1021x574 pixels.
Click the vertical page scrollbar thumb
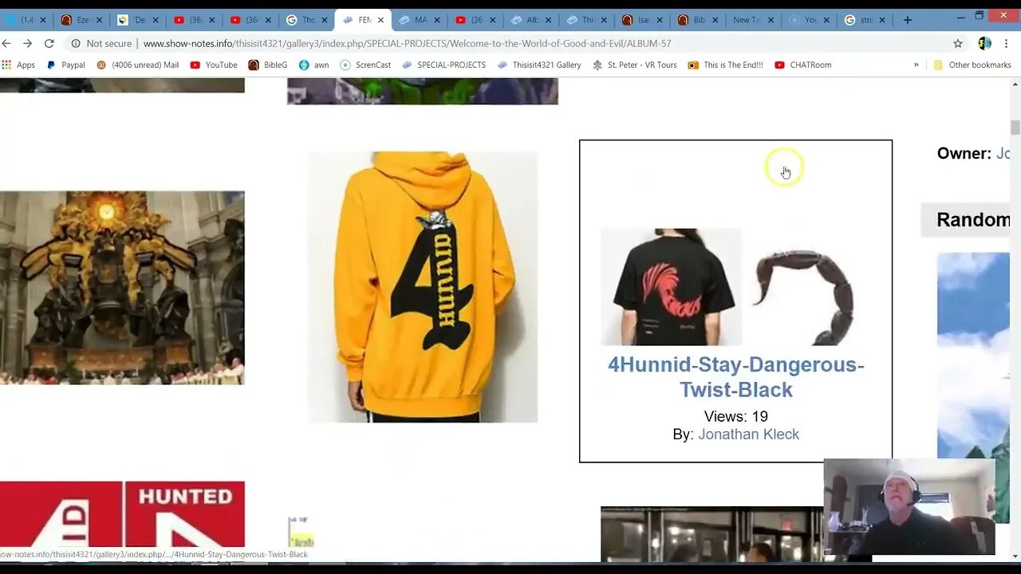1015,128
